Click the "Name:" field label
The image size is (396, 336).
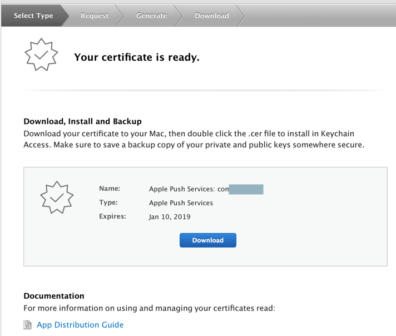pos(110,189)
